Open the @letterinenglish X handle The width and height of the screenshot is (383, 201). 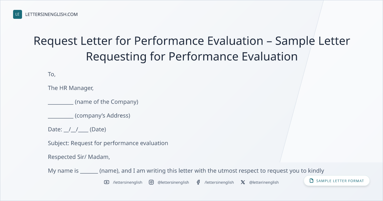click(264, 182)
